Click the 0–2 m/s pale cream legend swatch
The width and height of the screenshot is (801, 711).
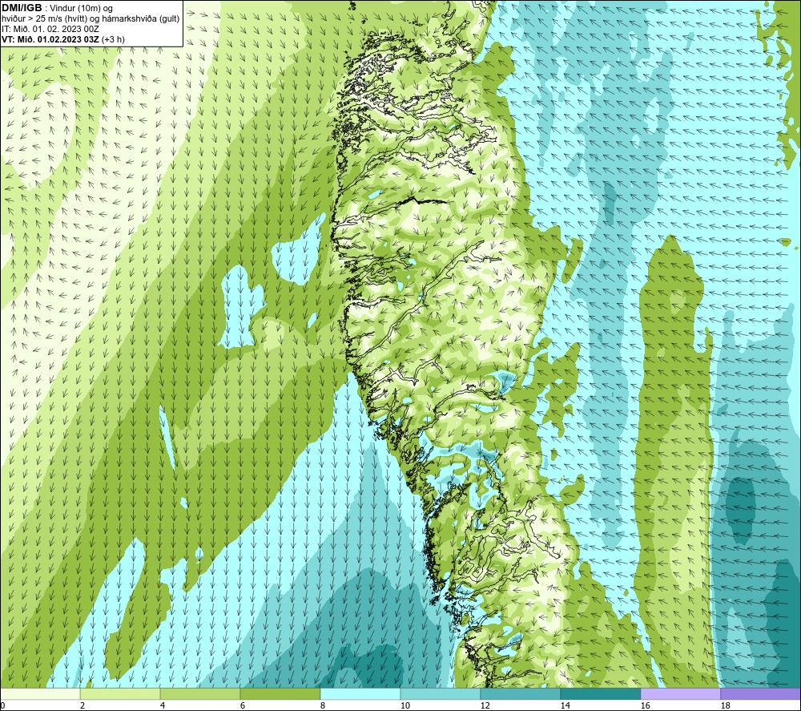pyautogui.click(x=40, y=693)
